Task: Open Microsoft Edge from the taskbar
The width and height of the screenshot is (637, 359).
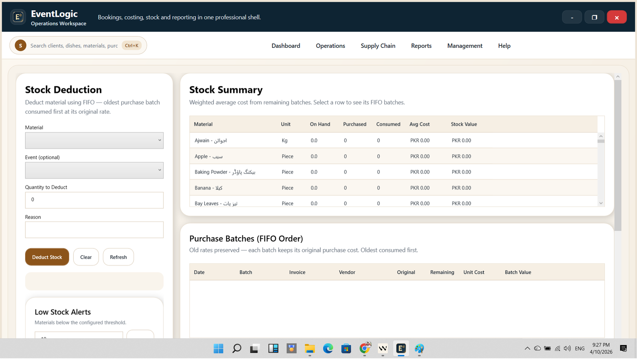Action: click(x=328, y=348)
